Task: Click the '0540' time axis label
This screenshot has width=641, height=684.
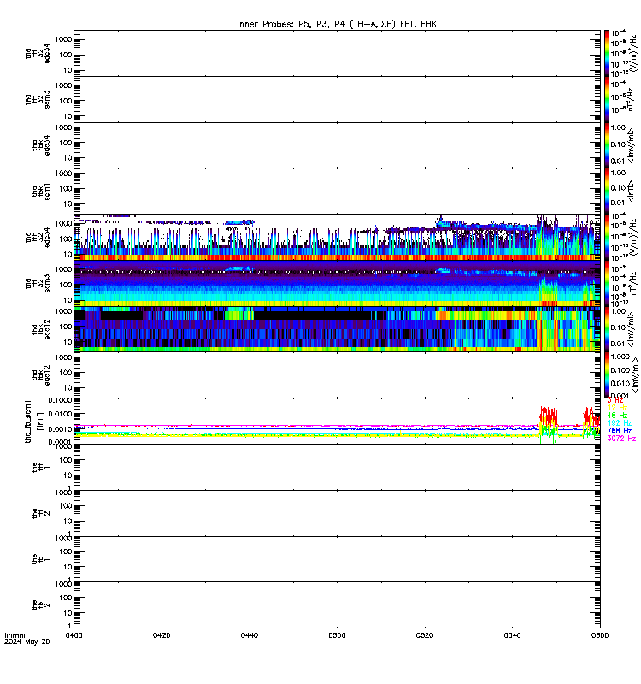Action: pyautogui.click(x=512, y=635)
